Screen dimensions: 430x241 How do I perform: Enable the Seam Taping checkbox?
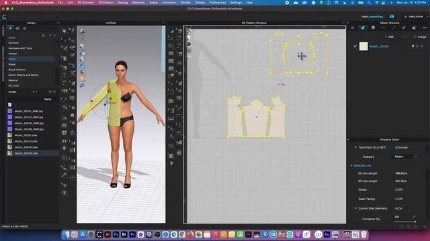click(396, 199)
